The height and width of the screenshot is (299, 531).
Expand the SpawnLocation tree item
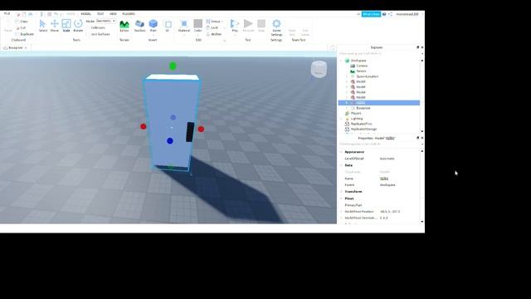(x=347, y=76)
